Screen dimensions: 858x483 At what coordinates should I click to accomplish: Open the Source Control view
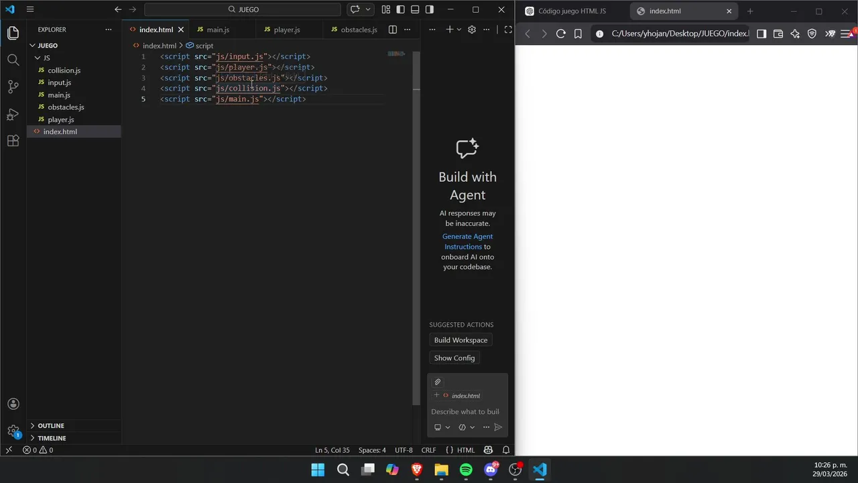13,87
